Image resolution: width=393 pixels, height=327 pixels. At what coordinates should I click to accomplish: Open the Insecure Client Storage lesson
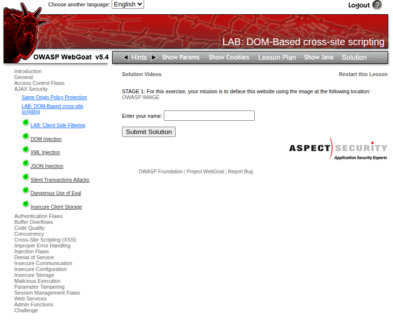[x=56, y=207]
